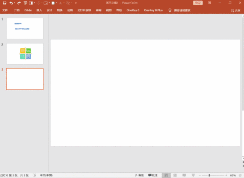Redo the last action

click(x=19, y=3)
